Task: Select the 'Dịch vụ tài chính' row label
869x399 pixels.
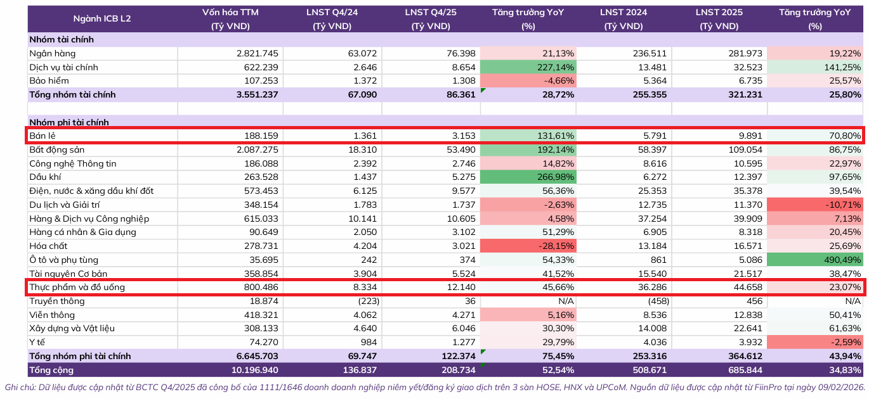Action: tap(63, 67)
